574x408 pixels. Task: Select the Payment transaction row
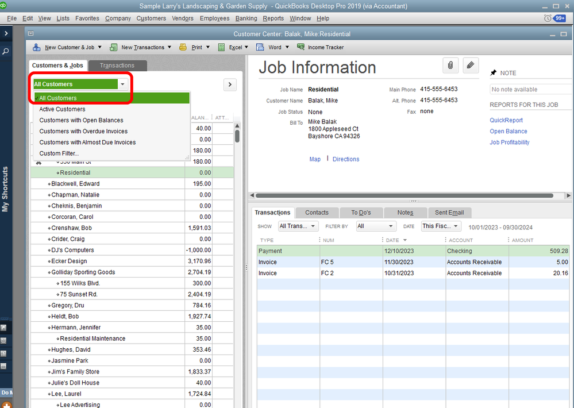[x=413, y=251]
